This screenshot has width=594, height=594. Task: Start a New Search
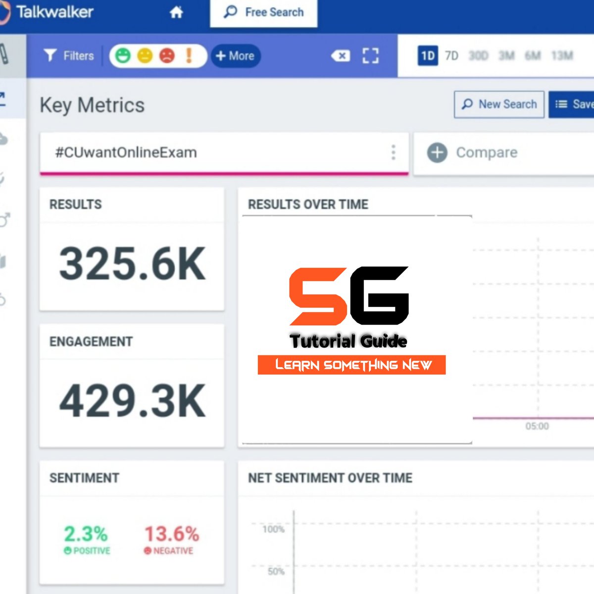point(499,104)
